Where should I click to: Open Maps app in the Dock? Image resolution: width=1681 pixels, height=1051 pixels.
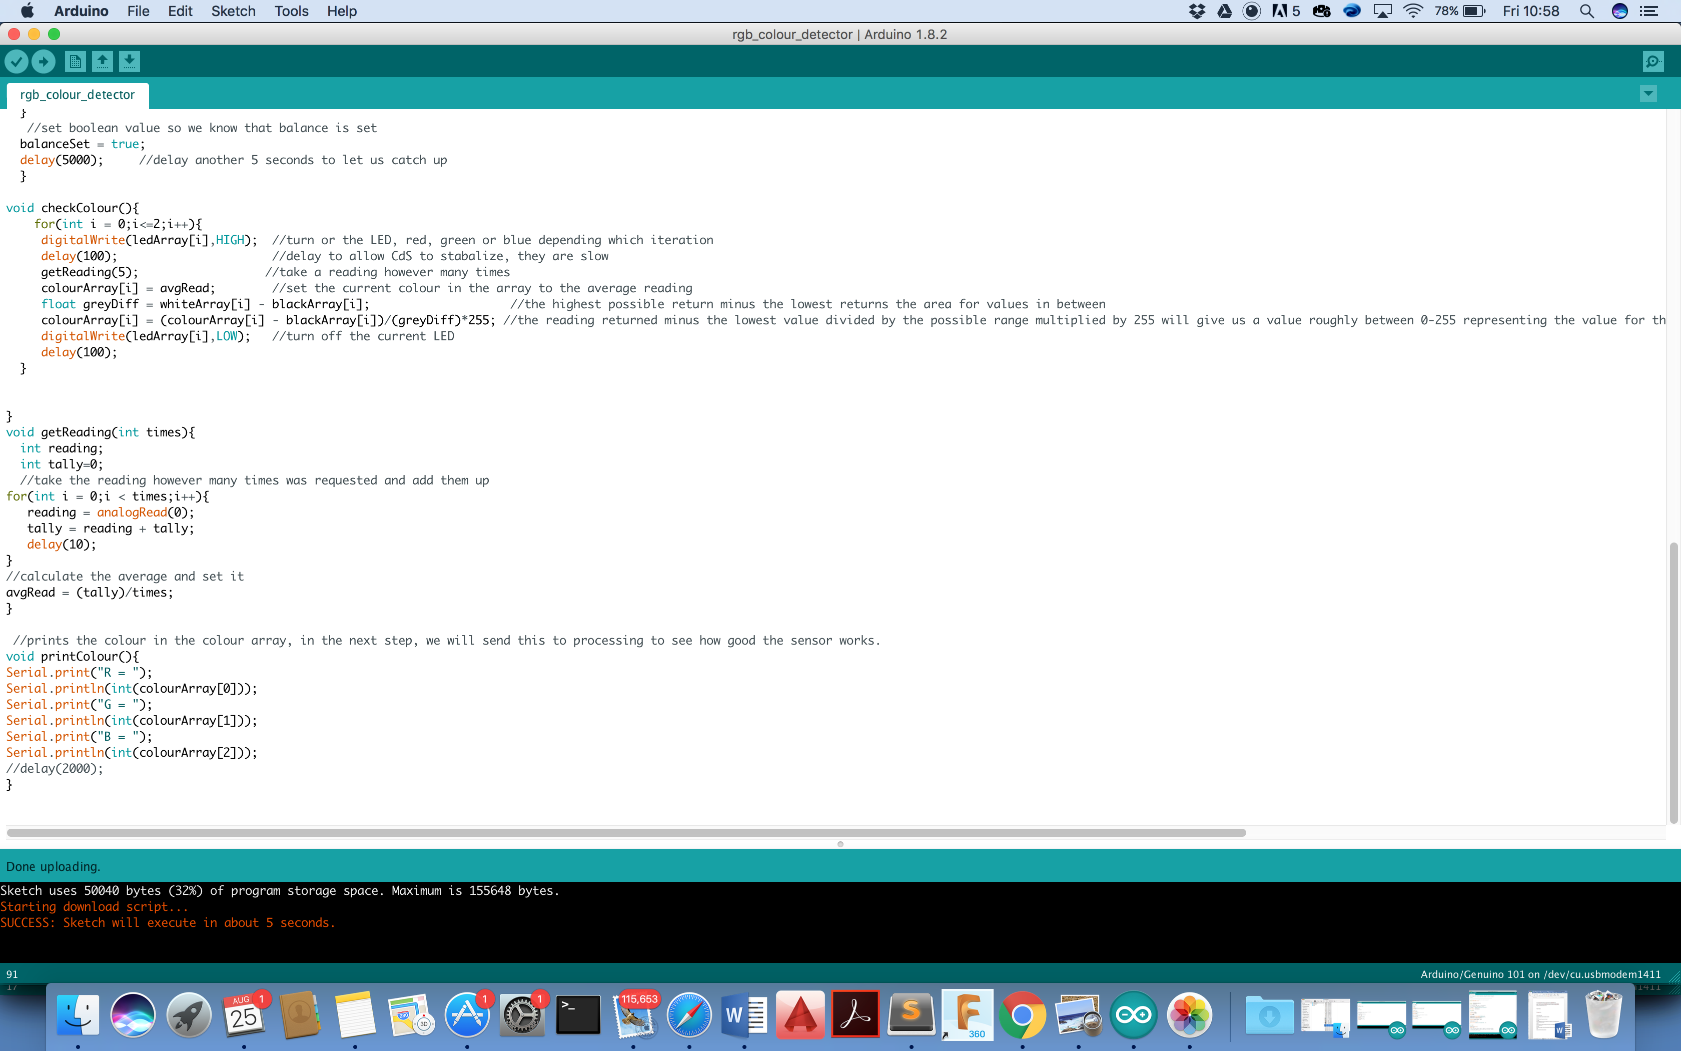tap(411, 1015)
